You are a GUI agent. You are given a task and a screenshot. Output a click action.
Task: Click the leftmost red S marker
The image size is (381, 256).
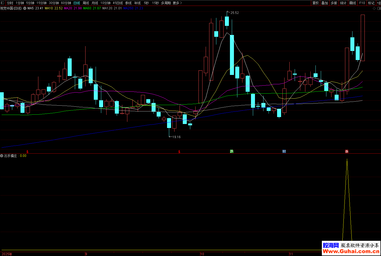coord(27,152)
